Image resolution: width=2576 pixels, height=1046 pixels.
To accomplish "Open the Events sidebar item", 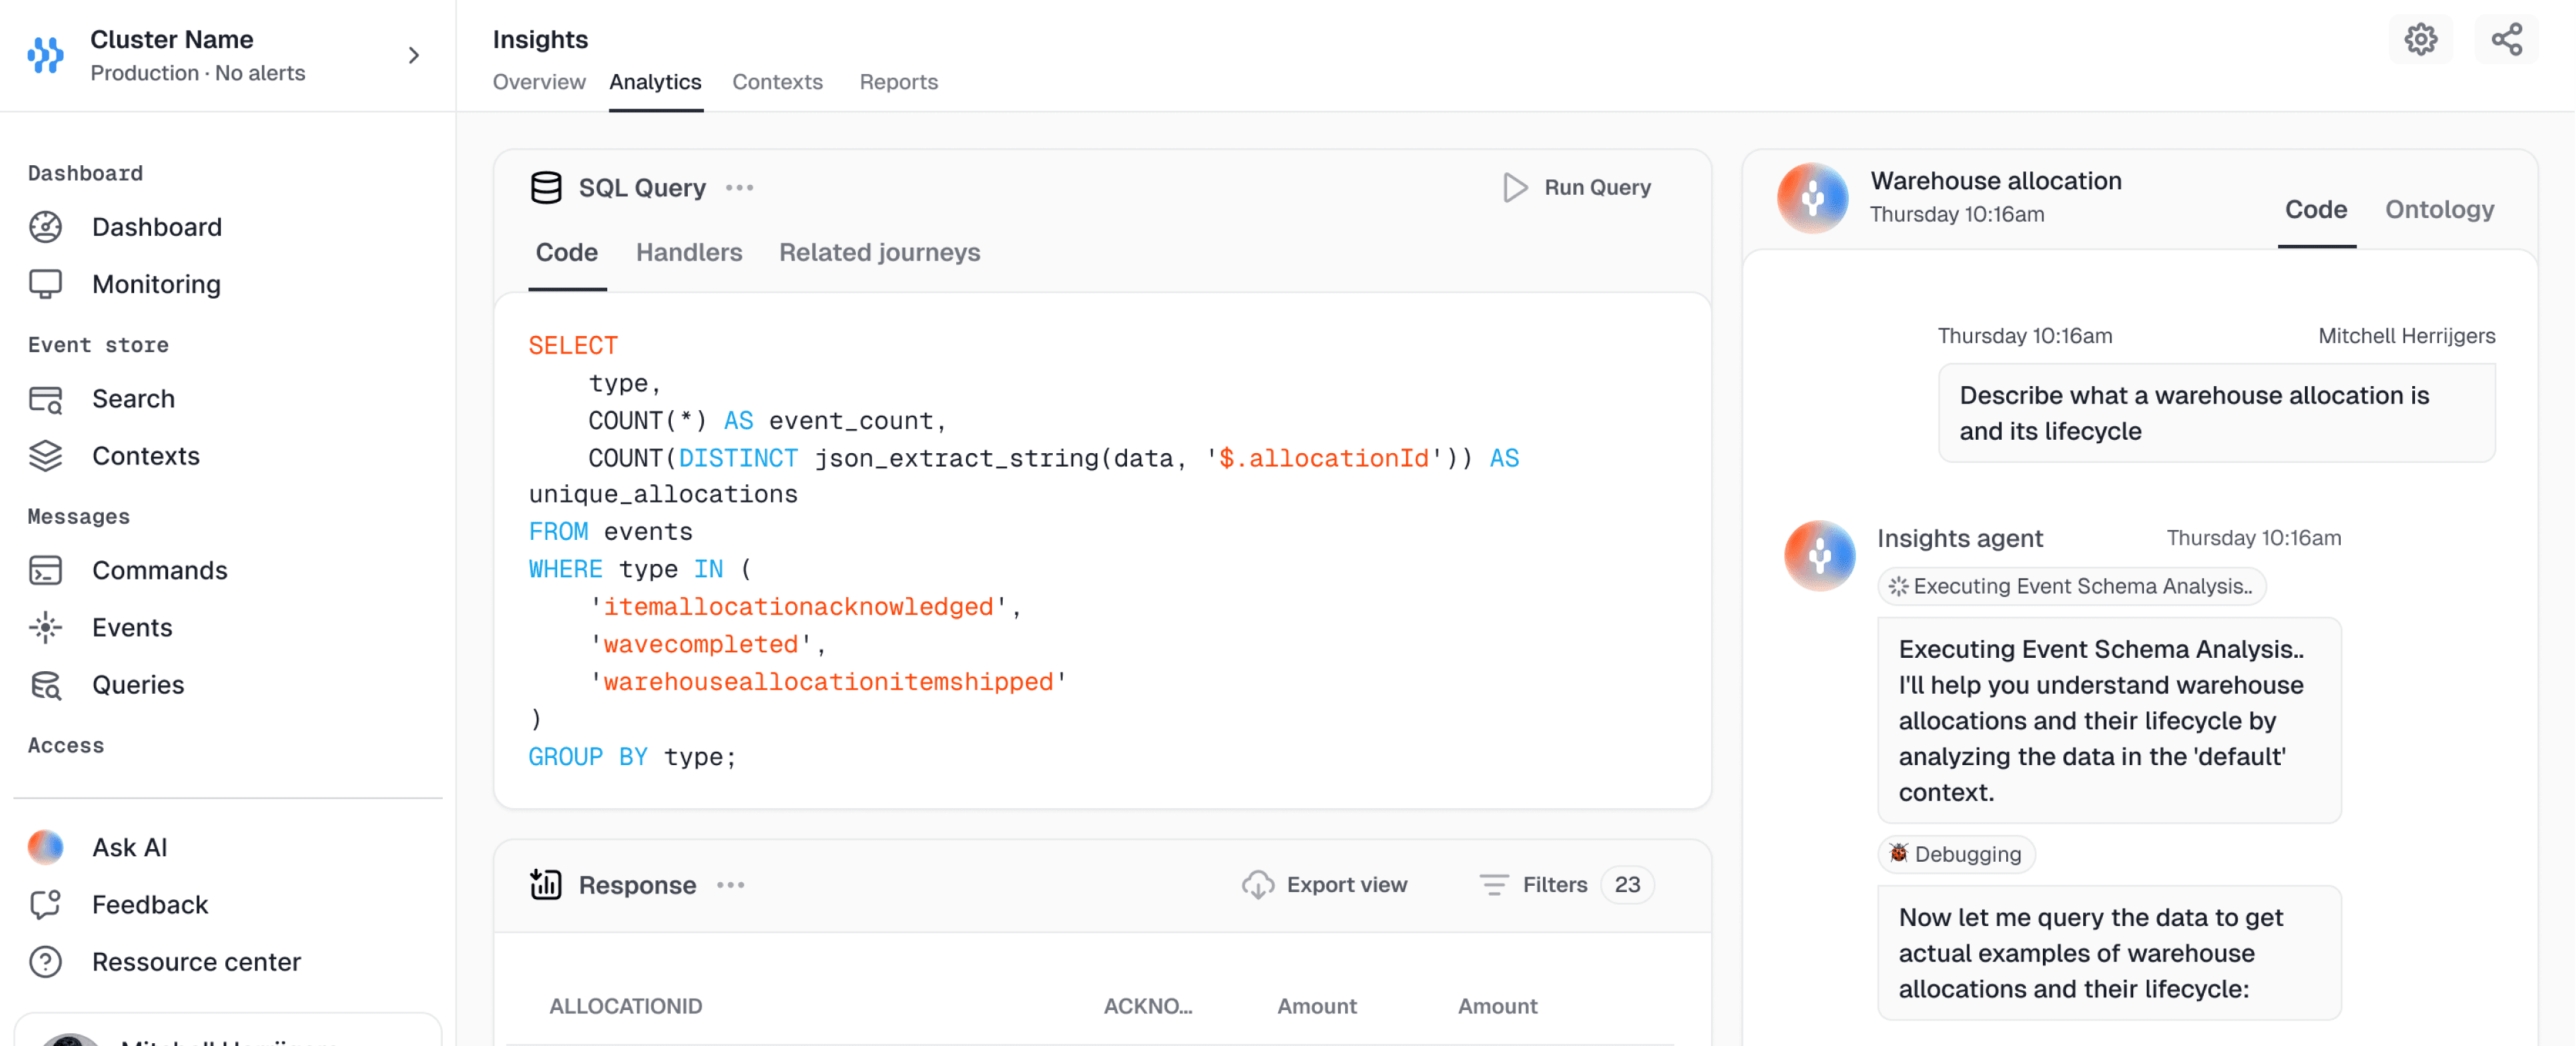I will click(x=132, y=627).
